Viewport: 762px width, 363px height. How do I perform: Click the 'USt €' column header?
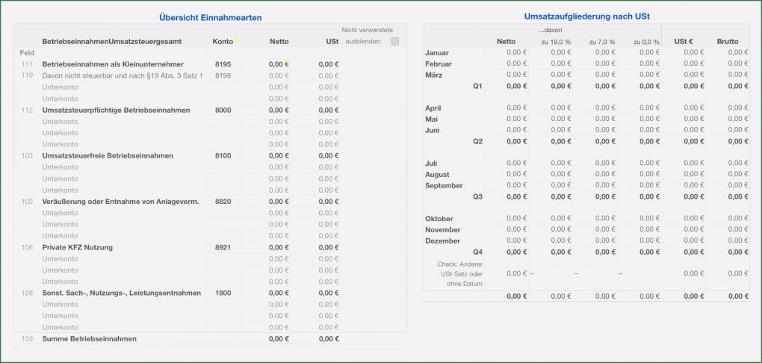(683, 42)
